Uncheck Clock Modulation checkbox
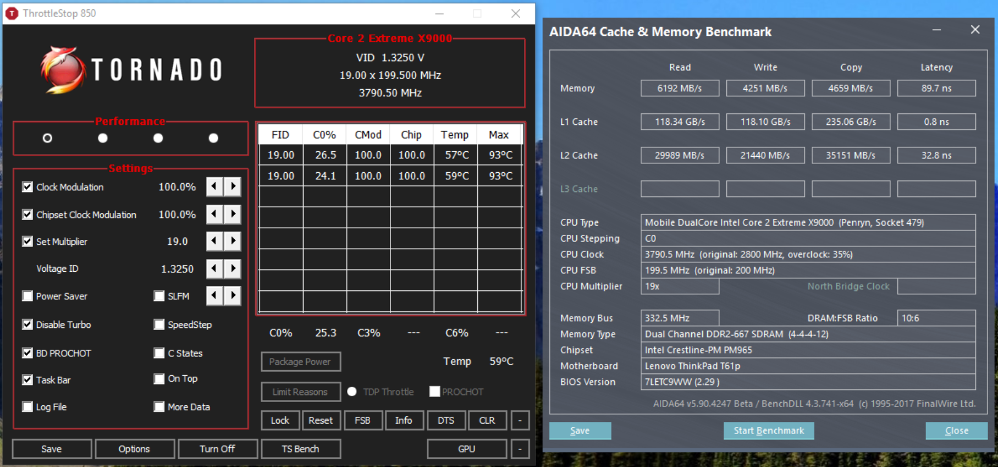The width and height of the screenshot is (998, 467). (x=27, y=187)
